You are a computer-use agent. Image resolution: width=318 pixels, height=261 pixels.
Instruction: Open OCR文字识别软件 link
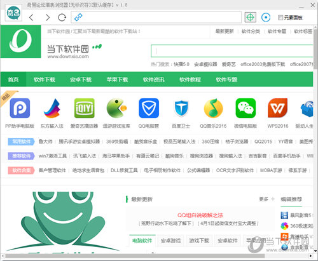click(x=235, y=170)
